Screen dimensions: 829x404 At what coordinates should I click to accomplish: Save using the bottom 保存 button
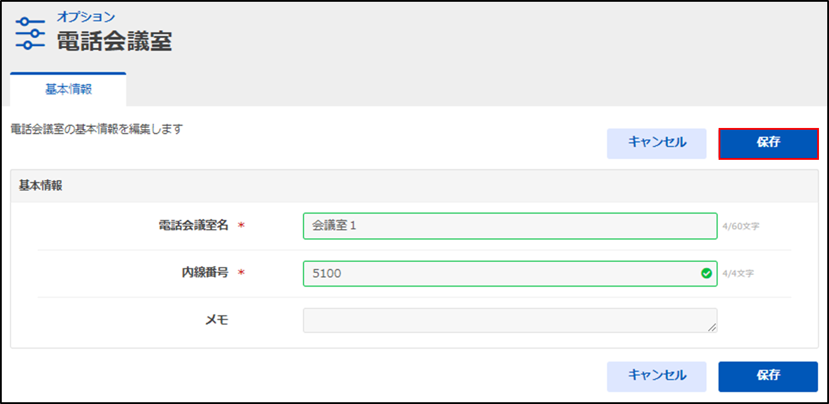(768, 376)
